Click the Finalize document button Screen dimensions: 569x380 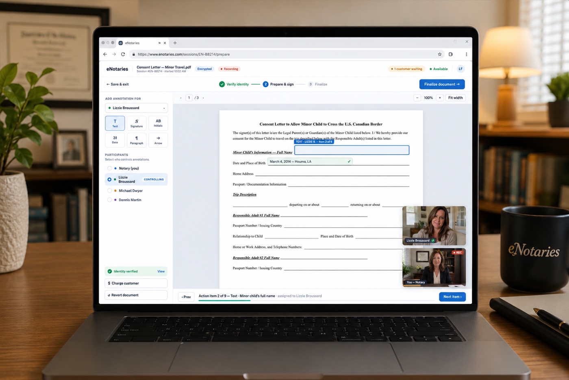pos(442,84)
